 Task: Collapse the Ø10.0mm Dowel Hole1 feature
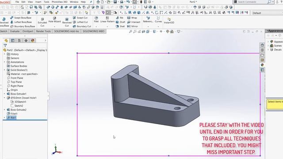click(4, 98)
